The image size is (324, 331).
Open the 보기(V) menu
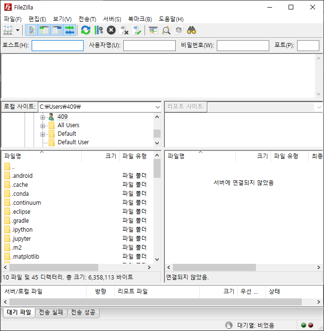[x=62, y=19]
